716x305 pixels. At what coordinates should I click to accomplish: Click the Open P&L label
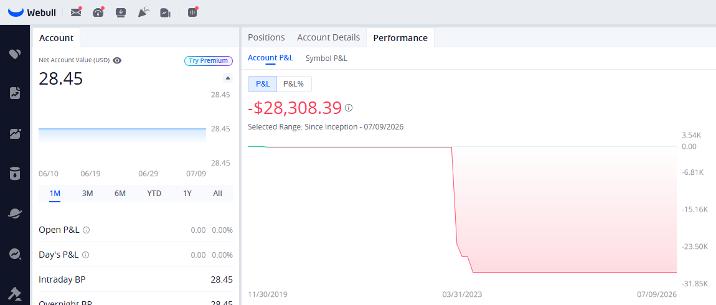(x=59, y=230)
